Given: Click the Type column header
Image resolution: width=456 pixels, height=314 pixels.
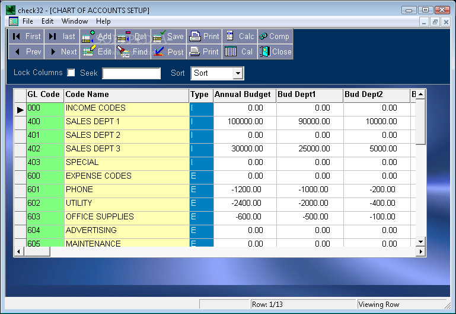Looking at the screenshot, I should [x=201, y=95].
